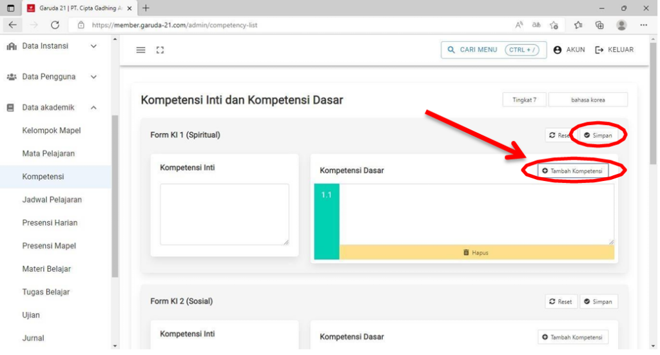Expand the Data Pengguna menu
This screenshot has width=660, height=355.
pyautogui.click(x=52, y=77)
